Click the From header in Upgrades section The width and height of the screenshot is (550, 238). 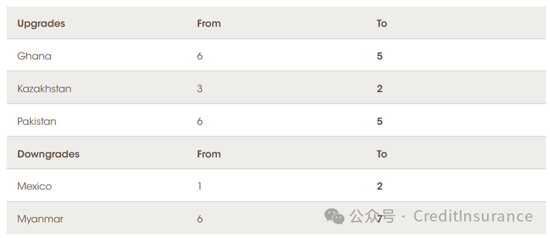209,23
